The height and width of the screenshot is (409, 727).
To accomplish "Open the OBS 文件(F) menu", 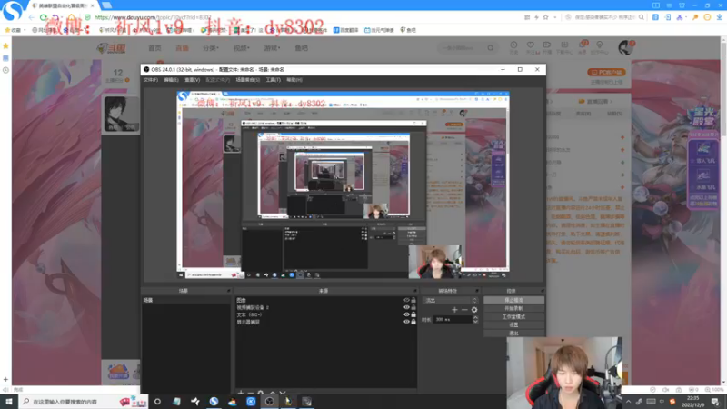I will 150,80.
